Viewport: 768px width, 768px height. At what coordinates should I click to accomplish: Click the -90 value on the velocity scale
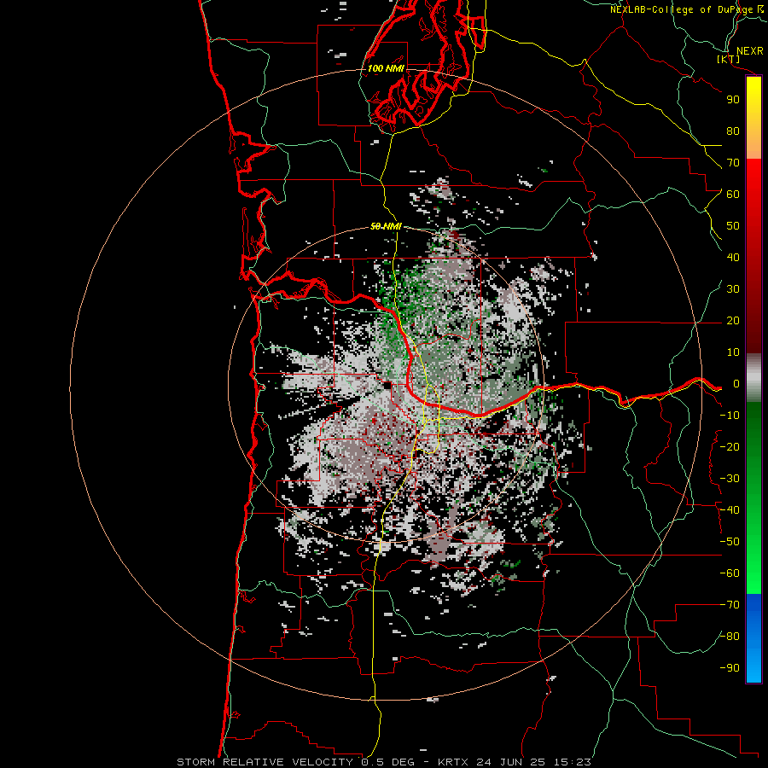730,668
